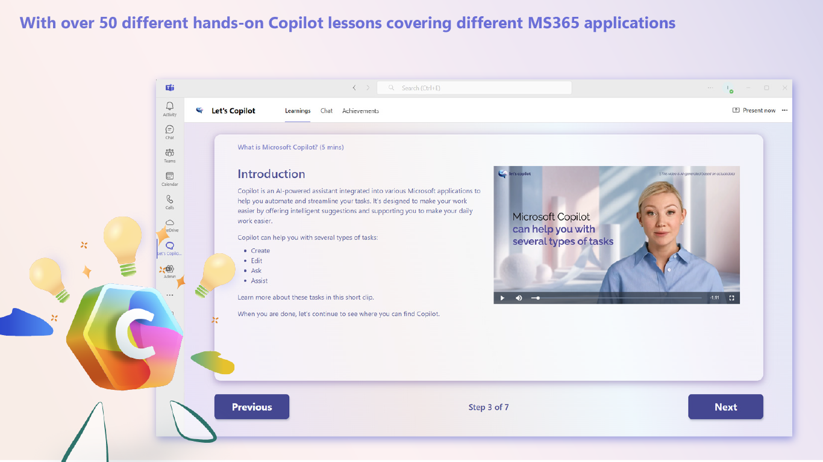Image resolution: width=823 pixels, height=462 pixels.
Task: Click the "Let's Copilot" app title
Action: pyautogui.click(x=233, y=111)
